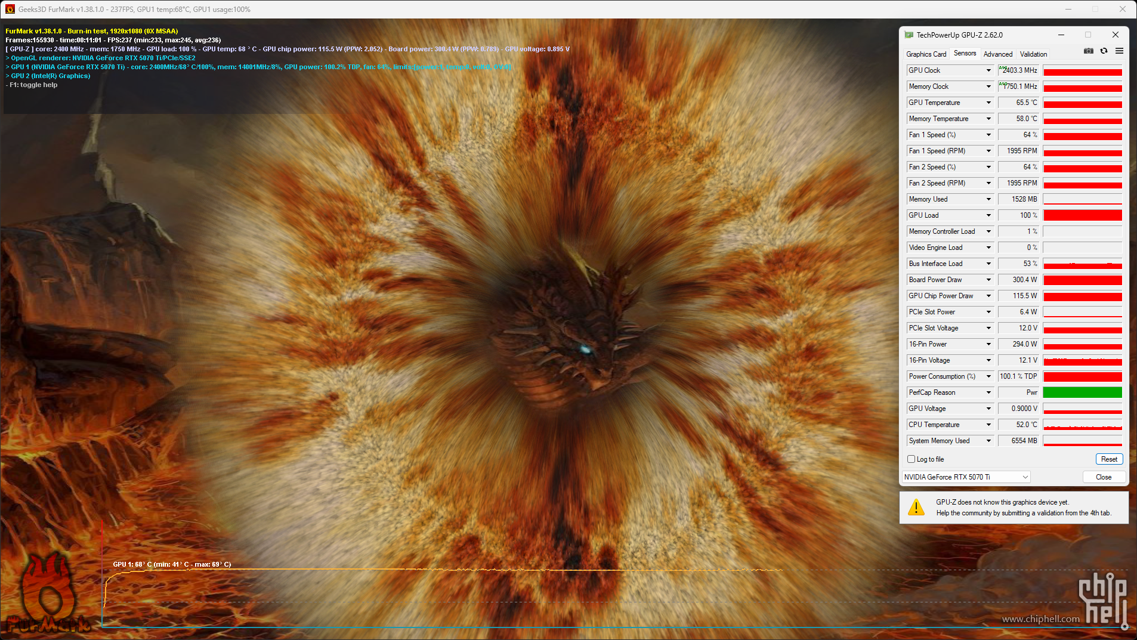Click the GPU Voltage value 0.9000 V
Viewport: 1137px width, 640px height.
tap(1018, 409)
